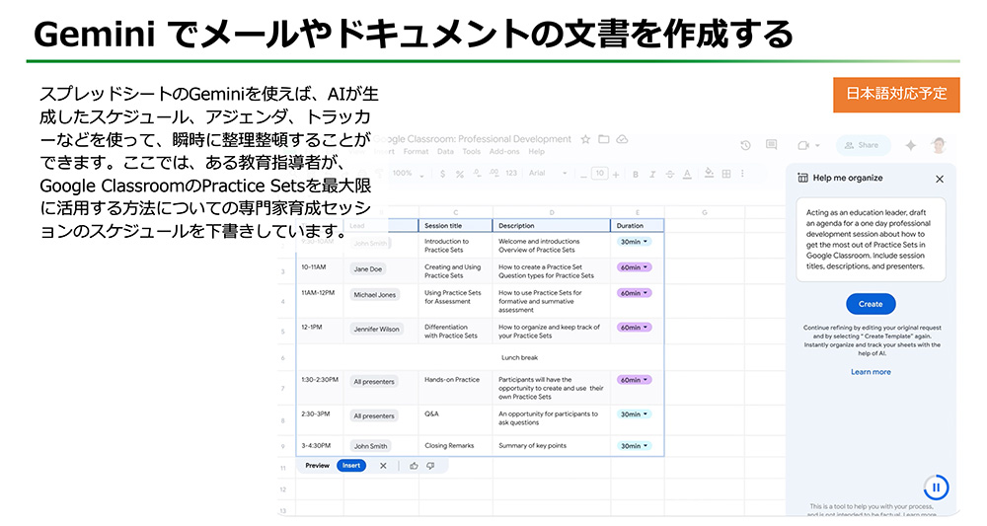Increase font size plus button
The height and width of the screenshot is (526, 987).
tap(616, 175)
